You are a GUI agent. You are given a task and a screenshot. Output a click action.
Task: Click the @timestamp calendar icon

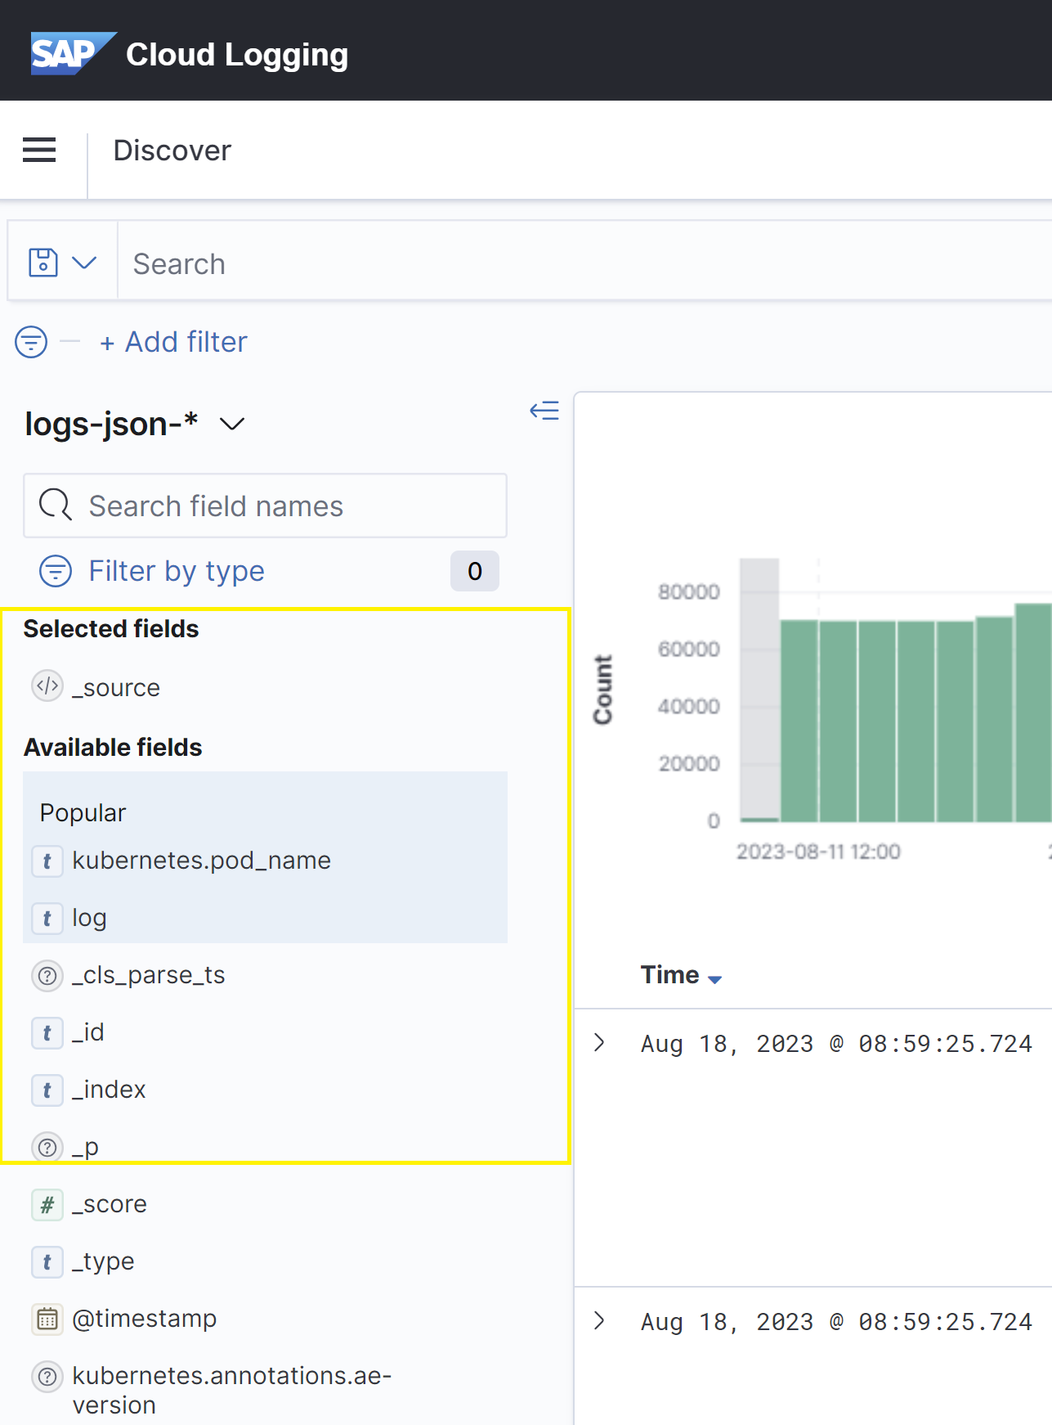pos(47,1319)
